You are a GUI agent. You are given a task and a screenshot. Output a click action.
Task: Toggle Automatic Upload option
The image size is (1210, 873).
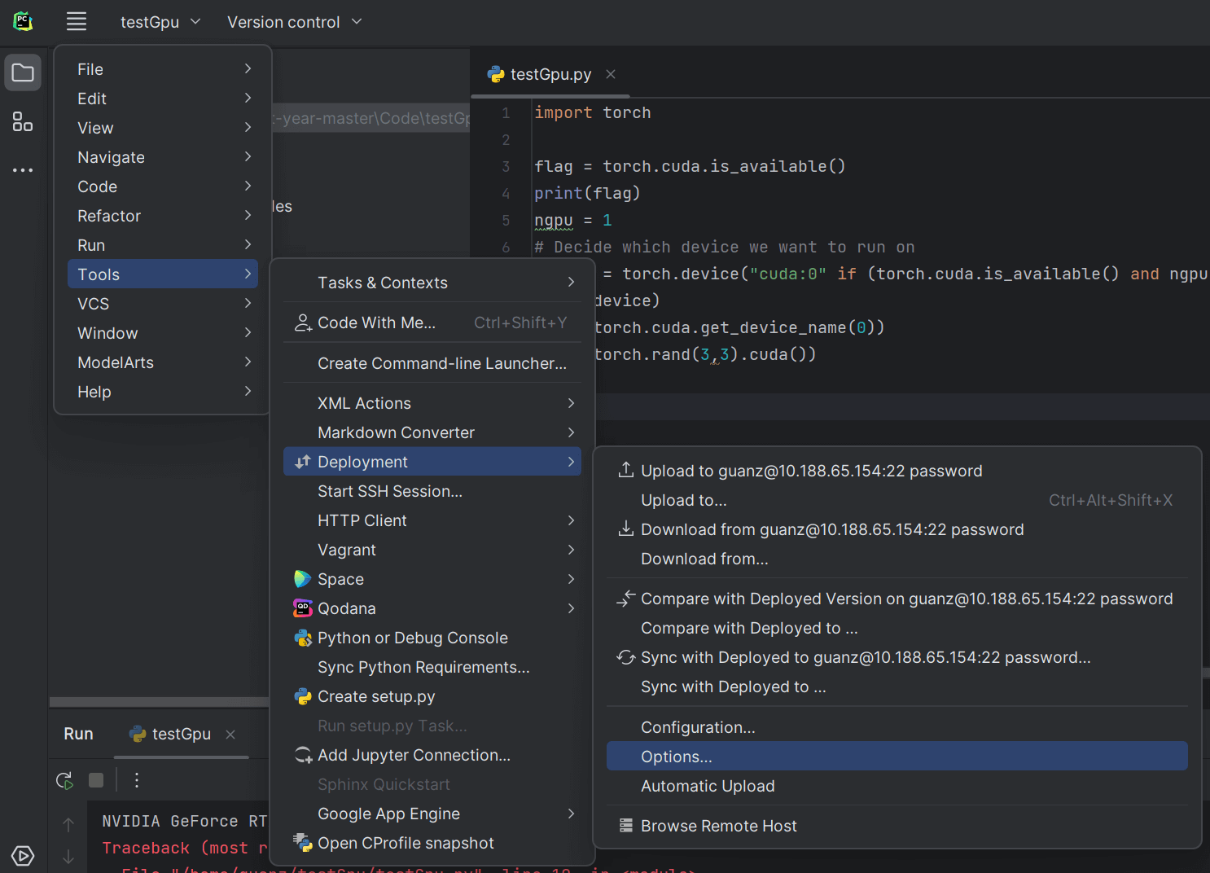tap(897, 786)
